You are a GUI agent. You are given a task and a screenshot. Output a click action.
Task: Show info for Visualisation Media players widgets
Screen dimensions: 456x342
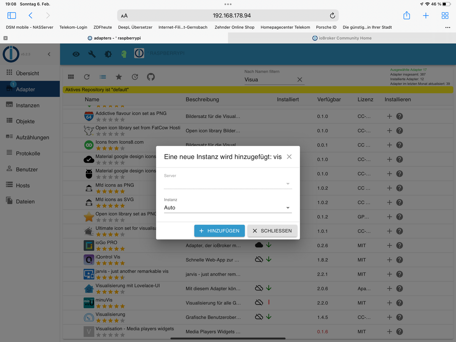pyautogui.click(x=399, y=332)
